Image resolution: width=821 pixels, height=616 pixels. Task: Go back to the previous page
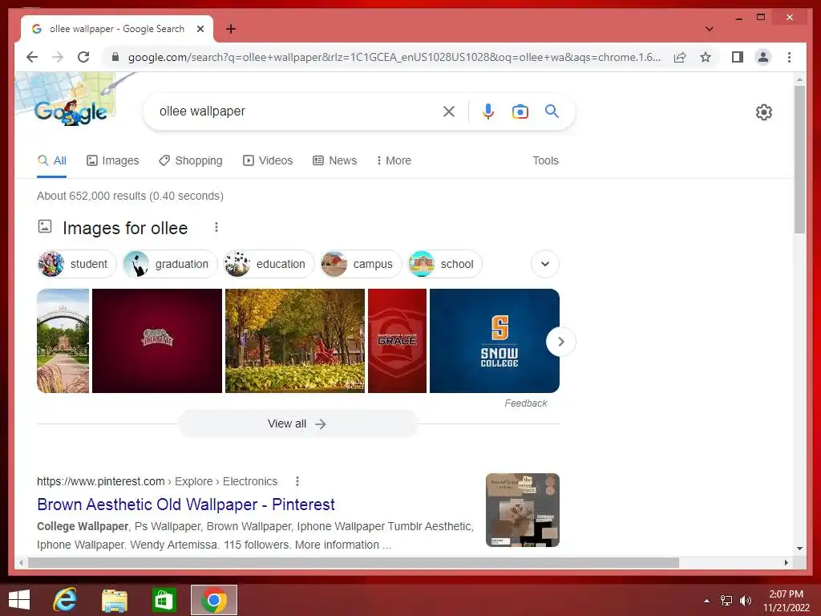point(32,57)
